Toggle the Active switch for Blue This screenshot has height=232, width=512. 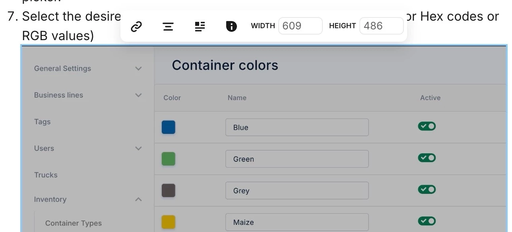[427, 126]
